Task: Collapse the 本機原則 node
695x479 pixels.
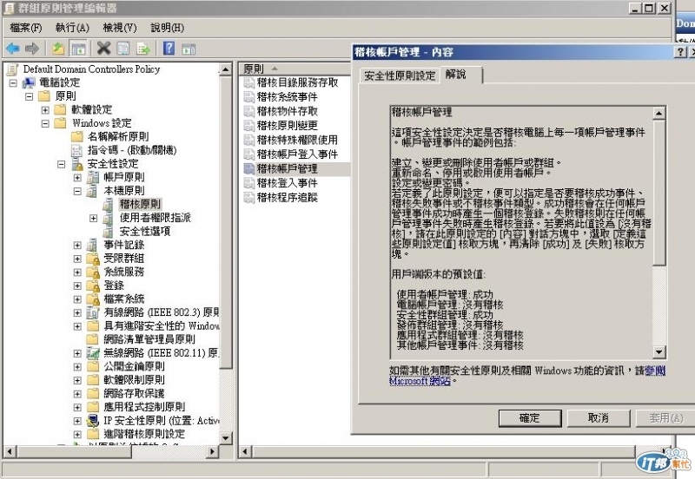Action: click(77, 191)
